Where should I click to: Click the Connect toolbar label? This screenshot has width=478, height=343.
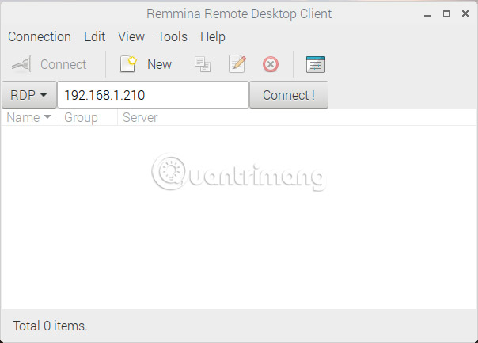tap(63, 64)
